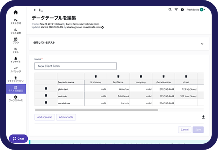Viewport: 218px width, 150px height.
Task: Click the phoneNumber column header
Action: pos(163,82)
